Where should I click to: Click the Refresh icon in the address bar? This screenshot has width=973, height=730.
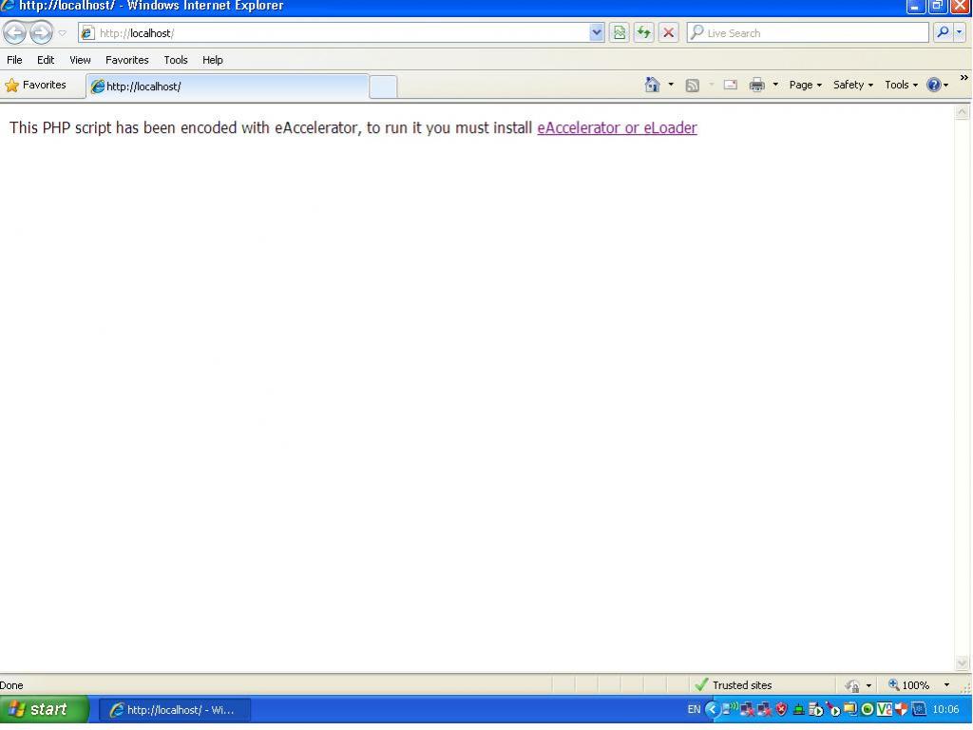point(643,32)
